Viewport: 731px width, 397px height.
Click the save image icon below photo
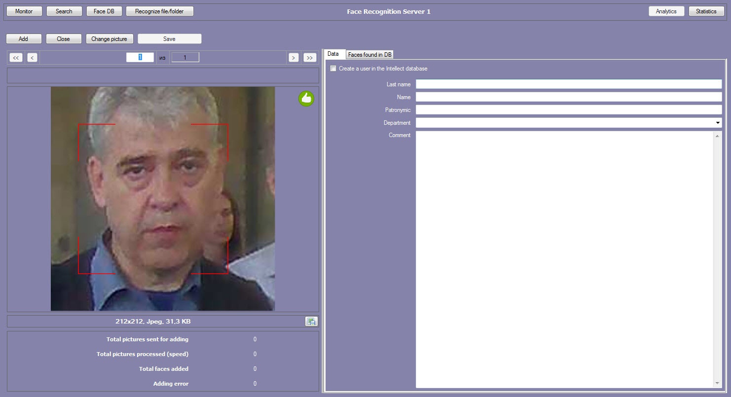(311, 322)
